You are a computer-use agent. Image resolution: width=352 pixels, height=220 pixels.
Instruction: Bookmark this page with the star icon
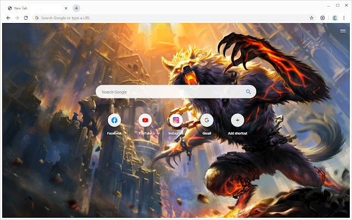pyautogui.click(x=311, y=18)
